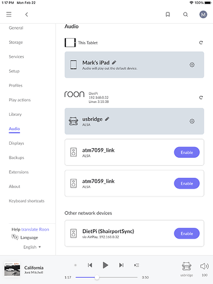Click the play button
213x284 pixels.
point(105,265)
